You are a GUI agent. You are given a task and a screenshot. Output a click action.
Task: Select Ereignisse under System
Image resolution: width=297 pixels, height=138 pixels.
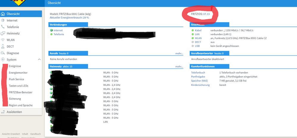click(x=15, y=66)
